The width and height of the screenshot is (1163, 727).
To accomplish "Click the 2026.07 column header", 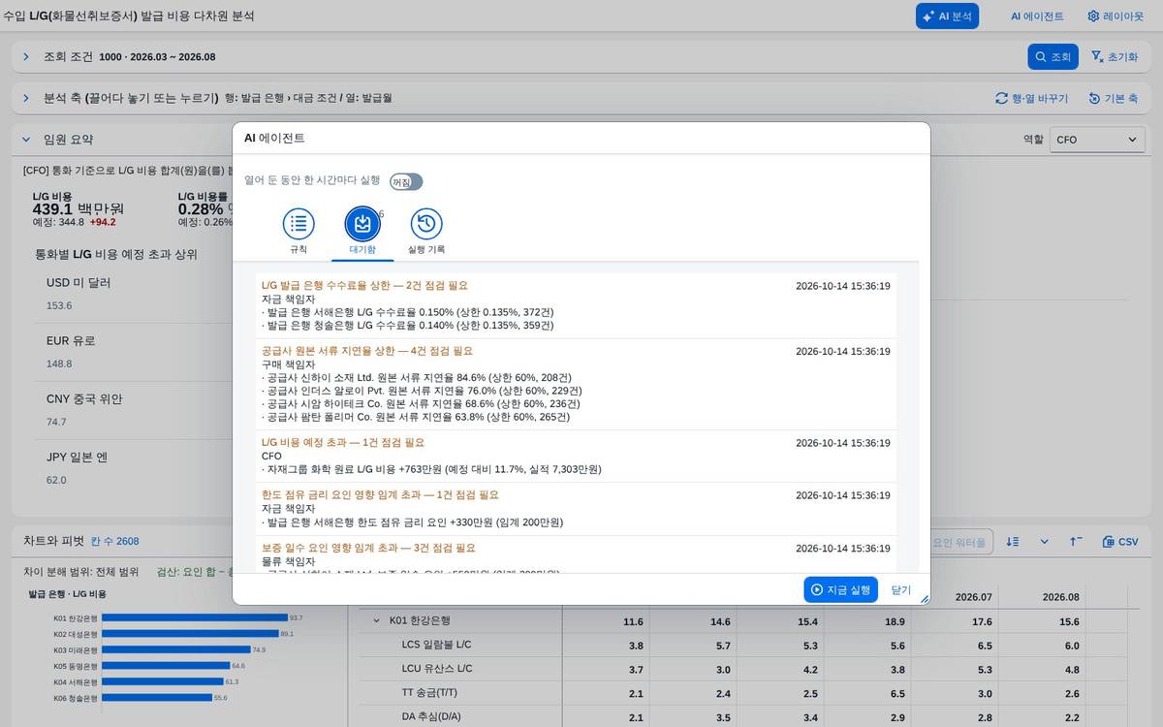I will pyautogui.click(x=973, y=597).
